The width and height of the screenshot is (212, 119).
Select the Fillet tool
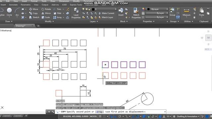coord(57,13)
